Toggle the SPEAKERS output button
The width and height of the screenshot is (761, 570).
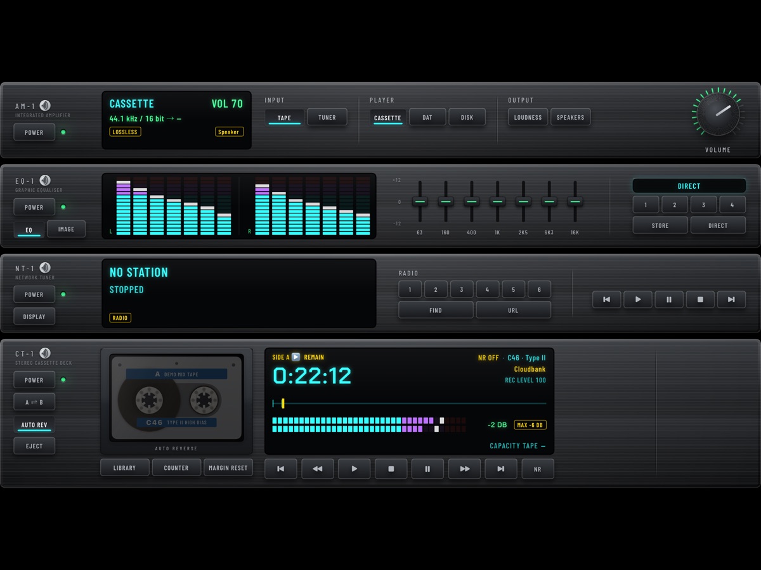coord(570,117)
